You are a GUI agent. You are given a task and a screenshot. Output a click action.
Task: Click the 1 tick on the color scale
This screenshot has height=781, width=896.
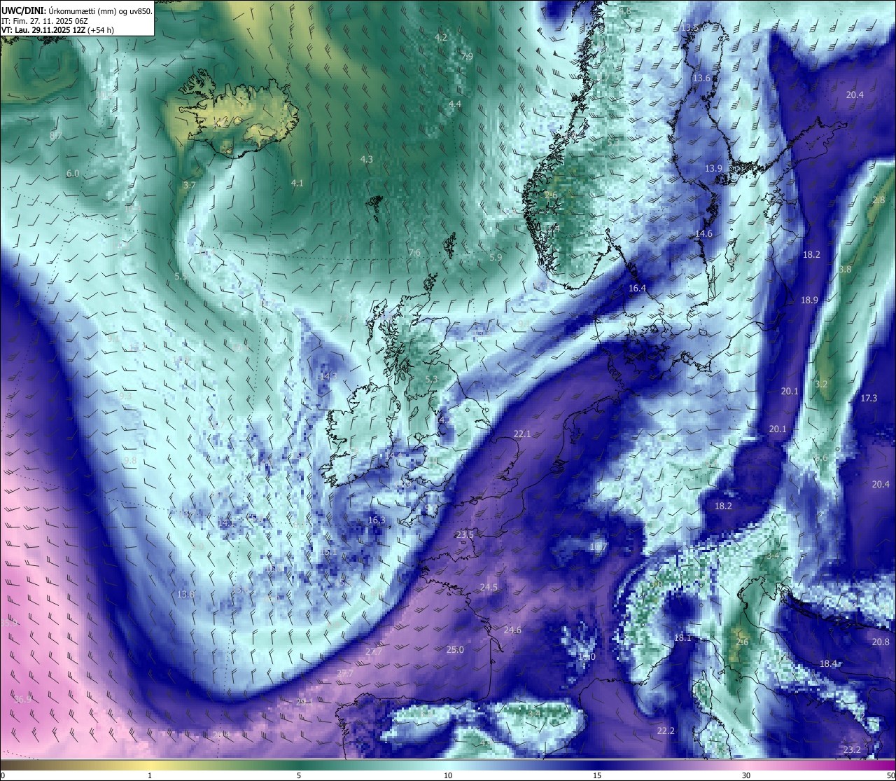click(x=150, y=775)
